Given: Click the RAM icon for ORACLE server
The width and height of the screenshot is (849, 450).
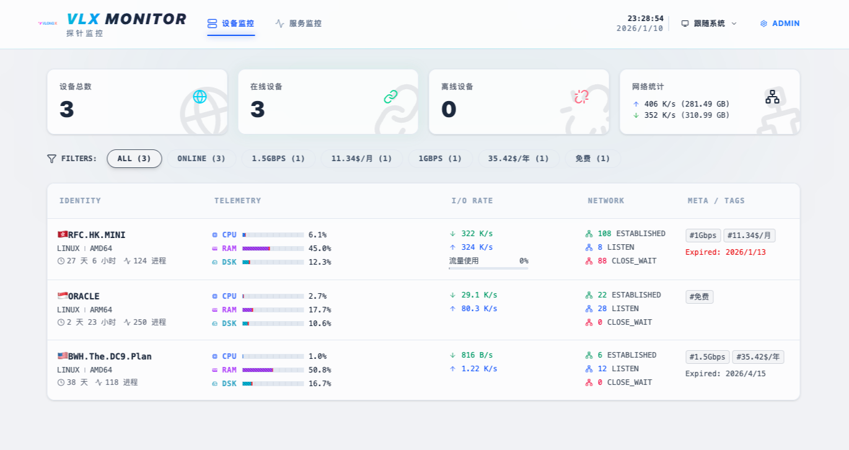Looking at the screenshot, I should [x=214, y=309].
